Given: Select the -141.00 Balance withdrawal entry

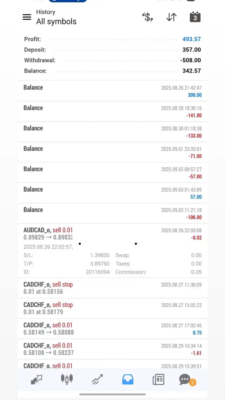Looking at the screenshot, I should coord(112,111).
